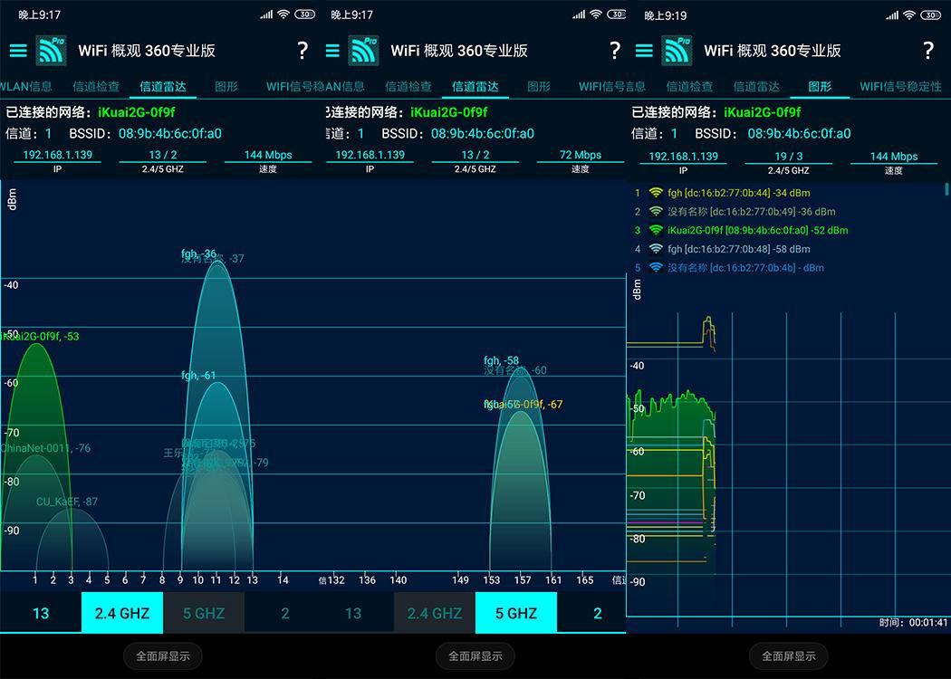
Task: Select the 72 Mbps speed value in the middle screen
Action: 581,155
